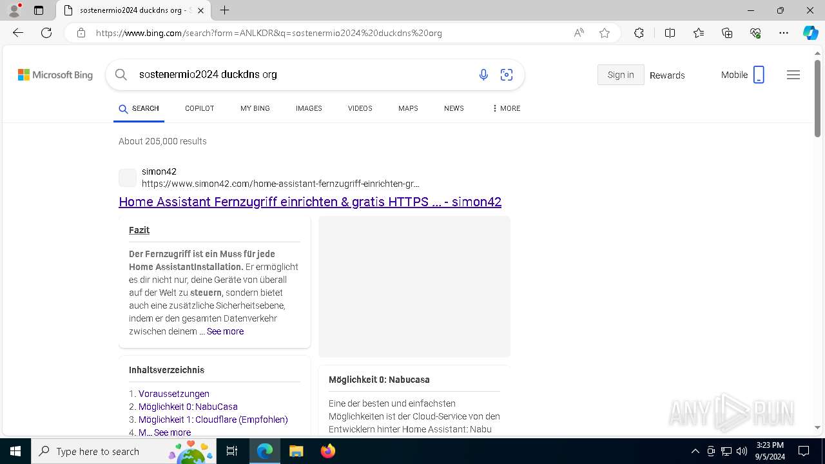Click in the Bing search query field
This screenshot has height=464, width=825.
pyautogui.click(x=303, y=75)
